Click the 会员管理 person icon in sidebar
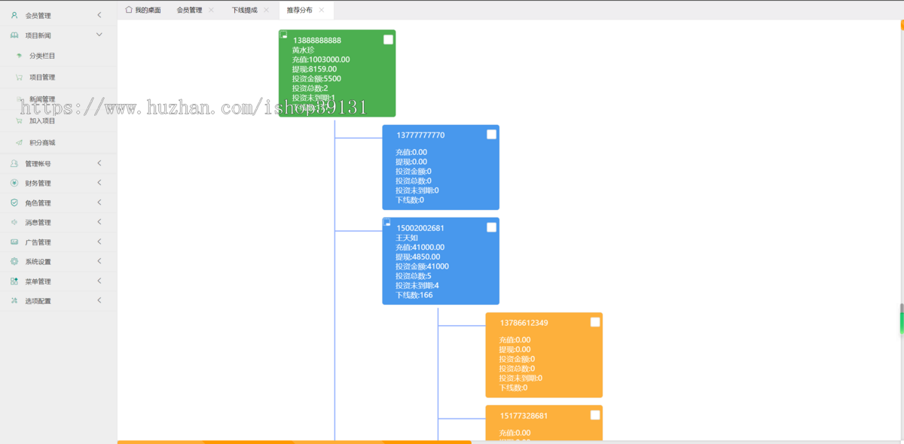The image size is (904, 444). coord(14,15)
